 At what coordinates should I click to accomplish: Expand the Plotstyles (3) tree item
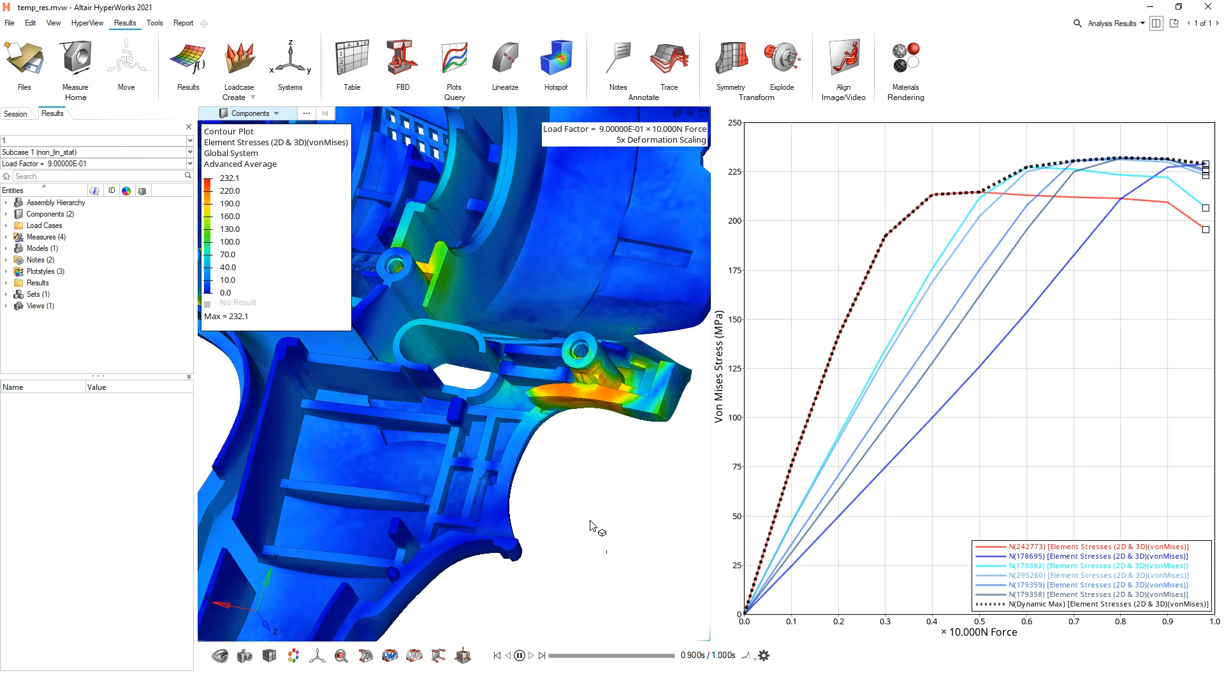(7, 271)
